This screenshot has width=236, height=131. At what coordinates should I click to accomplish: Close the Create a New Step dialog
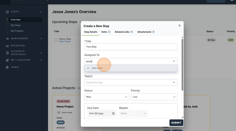179,26
